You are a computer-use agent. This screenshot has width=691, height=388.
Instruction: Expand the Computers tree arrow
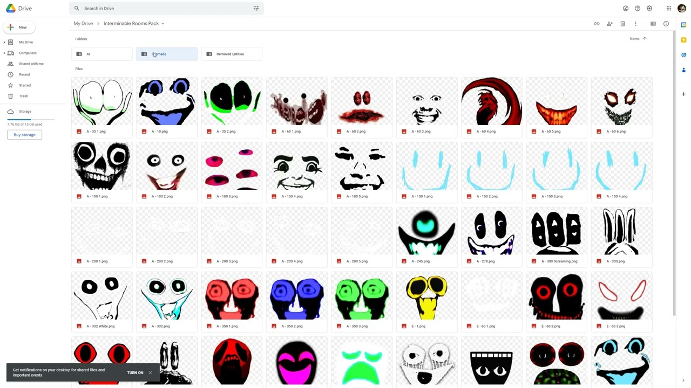pos(4,53)
